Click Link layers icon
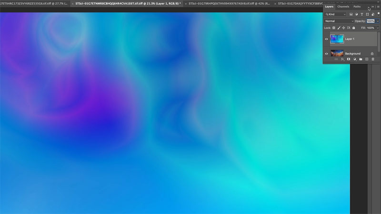Screen dimensions: 381x214 (x=336, y=59)
